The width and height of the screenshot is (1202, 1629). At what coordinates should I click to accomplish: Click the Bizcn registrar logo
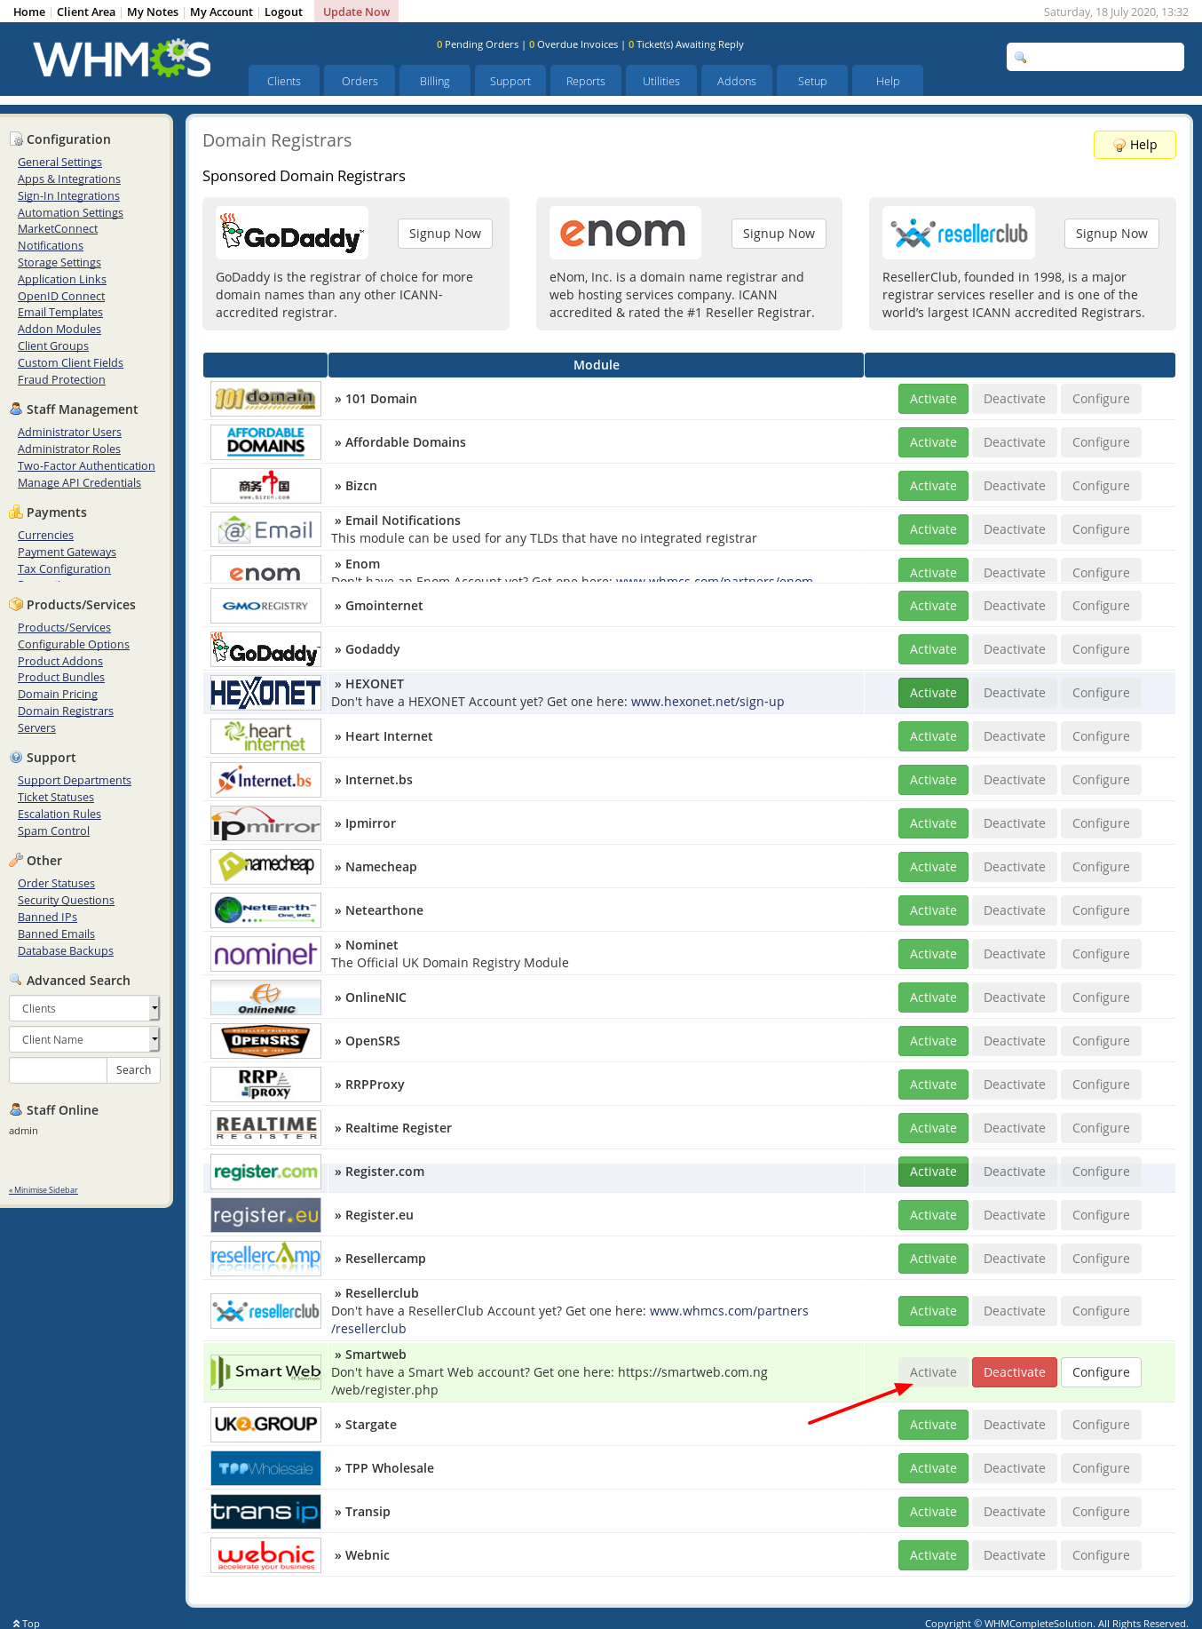[x=265, y=486]
